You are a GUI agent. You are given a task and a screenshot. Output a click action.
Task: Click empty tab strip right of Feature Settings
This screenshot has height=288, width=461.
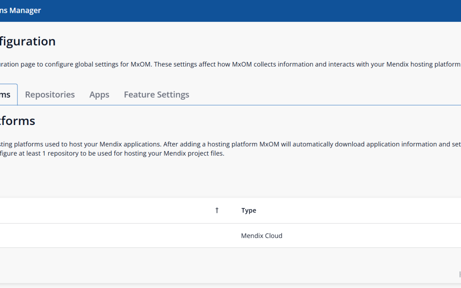[324, 95]
